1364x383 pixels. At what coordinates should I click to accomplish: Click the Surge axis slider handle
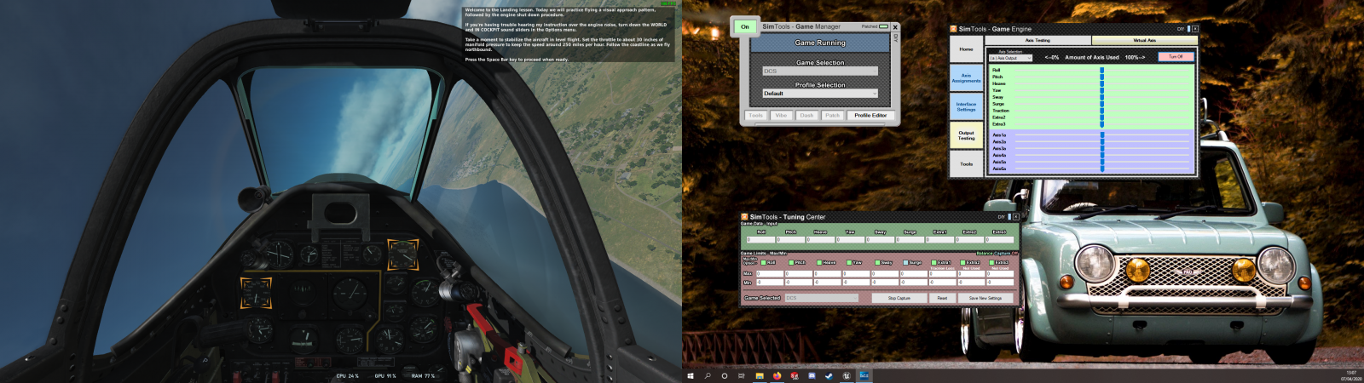click(x=1101, y=104)
